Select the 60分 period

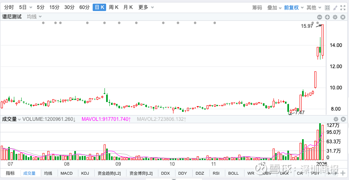point(84,7)
